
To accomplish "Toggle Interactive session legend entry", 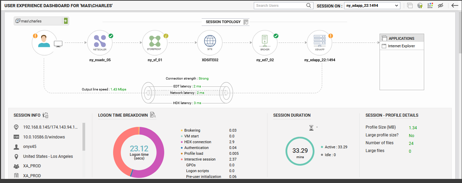I will point(200,159).
